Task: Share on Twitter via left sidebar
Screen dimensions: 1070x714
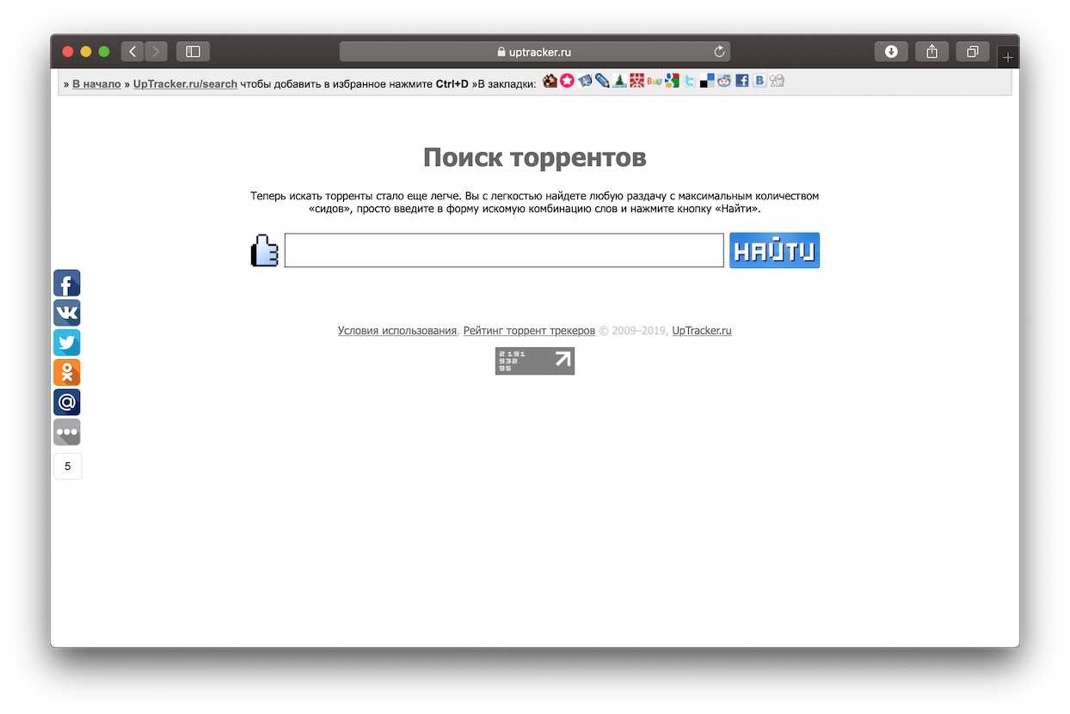Action: 67,343
